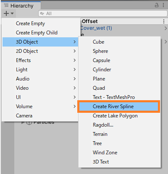Image resolution: width=168 pixels, height=174 pixels.
Task: Select Create River Spline
Action: 118,106
